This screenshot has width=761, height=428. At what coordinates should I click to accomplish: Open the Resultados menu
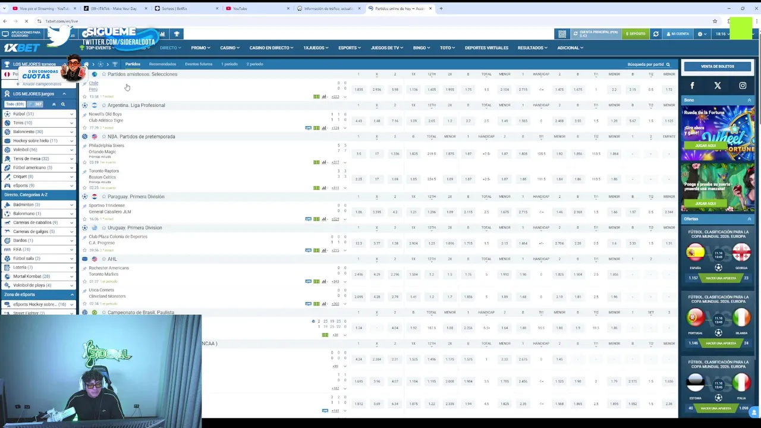tap(532, 48)
